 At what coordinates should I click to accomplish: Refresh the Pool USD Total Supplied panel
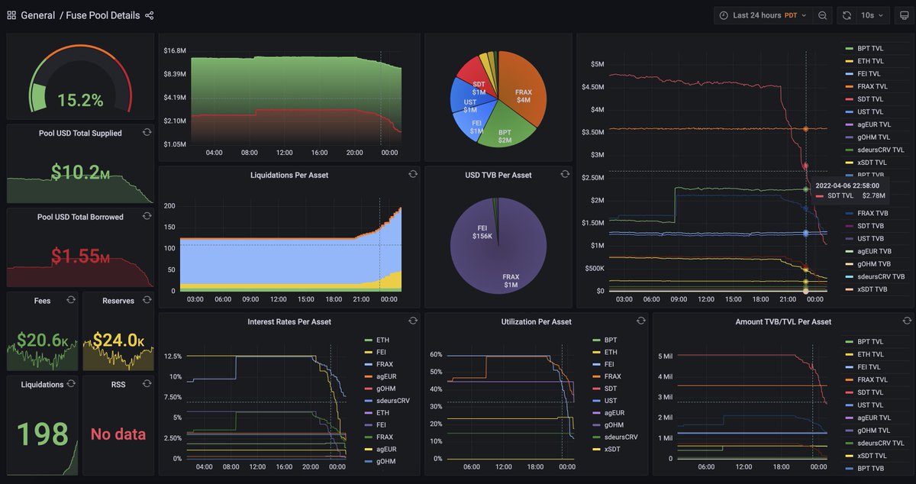pos(147,133)
